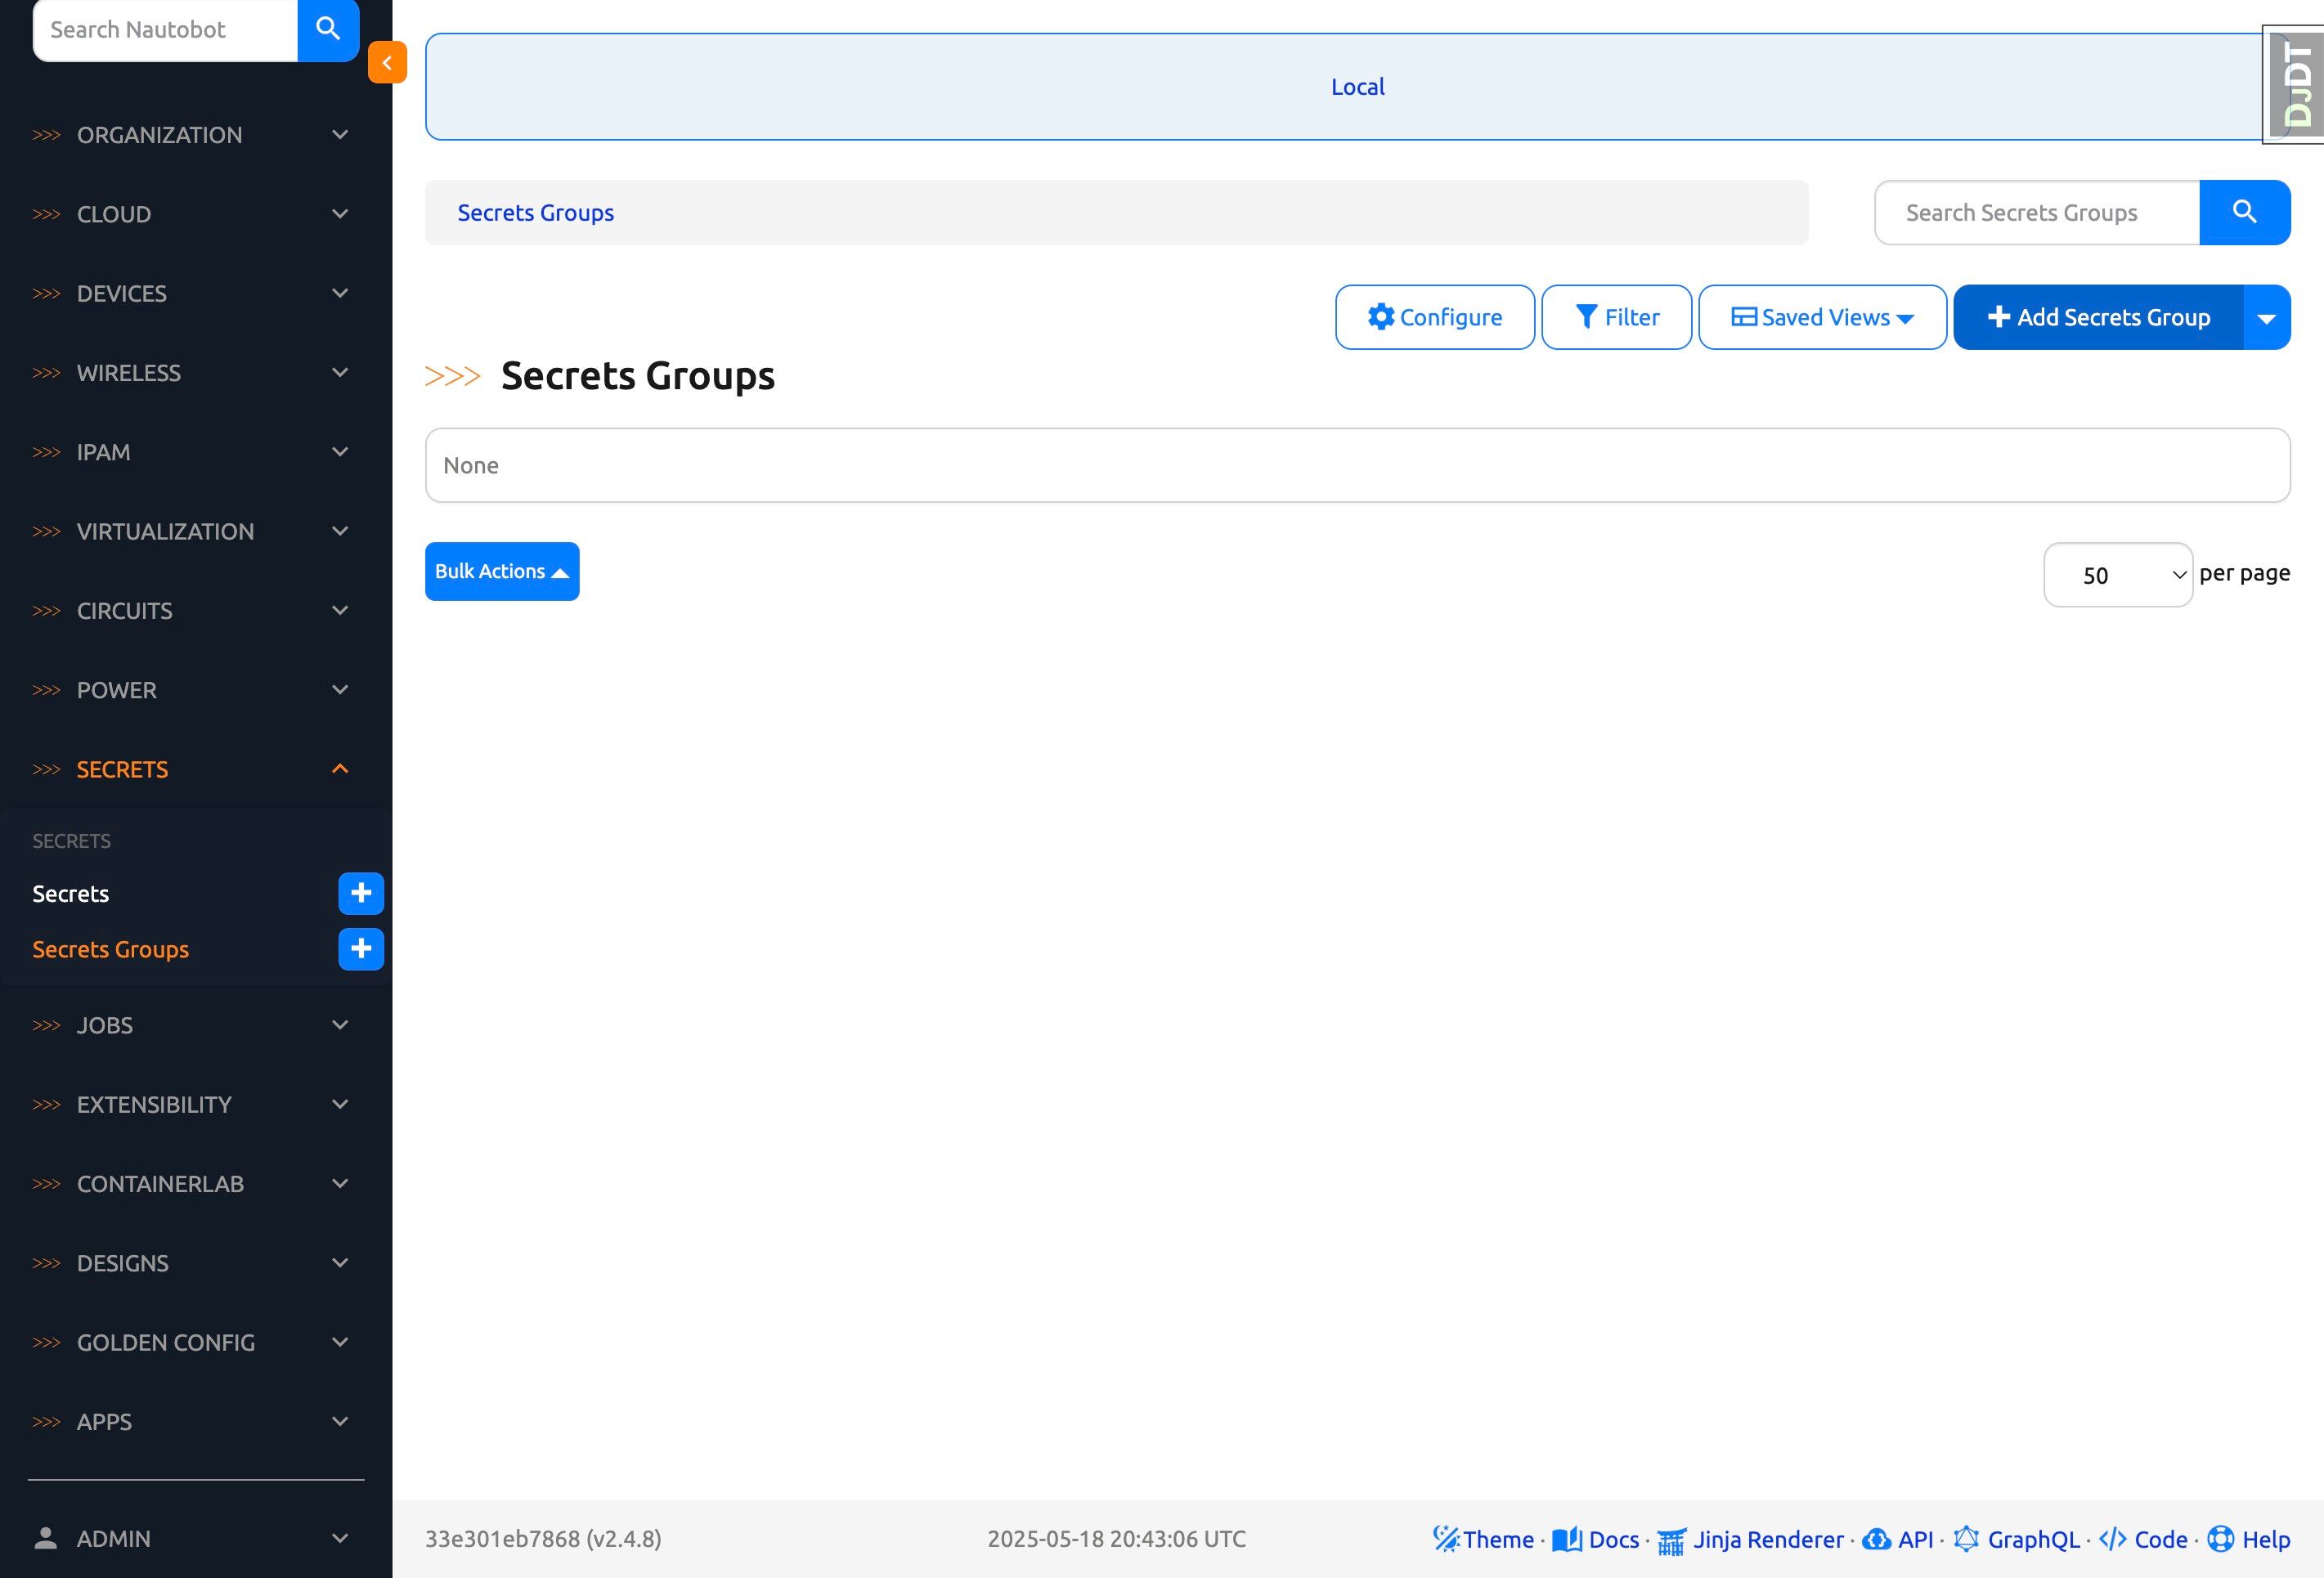Open Django Debug Toolbar DjDT handle
Viewport: 2324px width, 1578px height.
tap(2297, 85)
